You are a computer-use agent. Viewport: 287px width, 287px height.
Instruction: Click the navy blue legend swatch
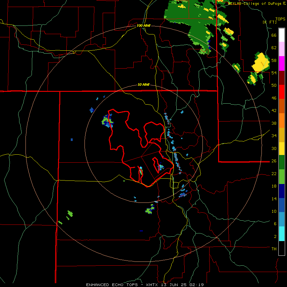pyautogui.click(x=282, y=191)
